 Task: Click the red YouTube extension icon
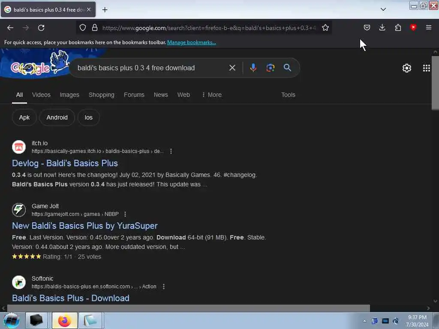413,27
